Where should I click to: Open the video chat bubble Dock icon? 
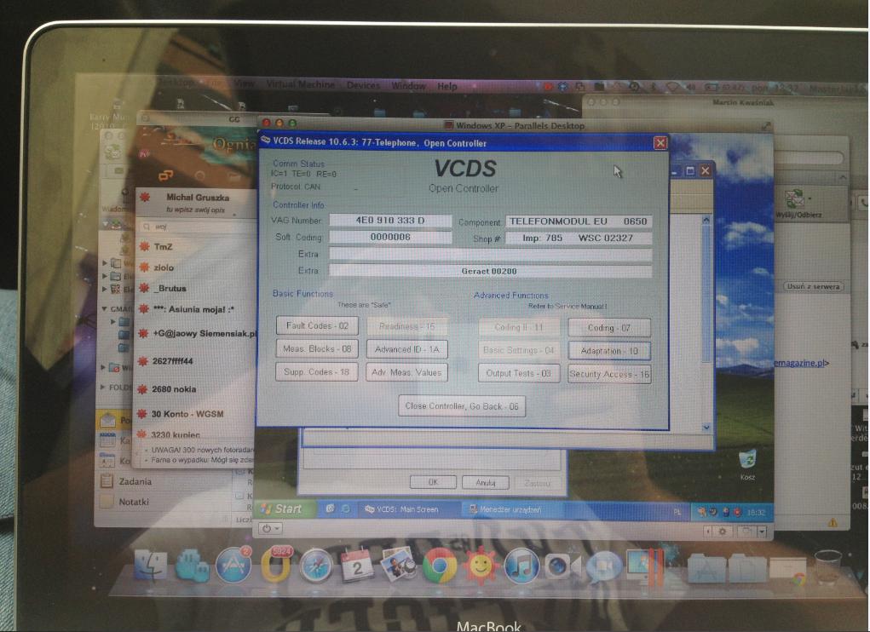click(x=603, y=566)
